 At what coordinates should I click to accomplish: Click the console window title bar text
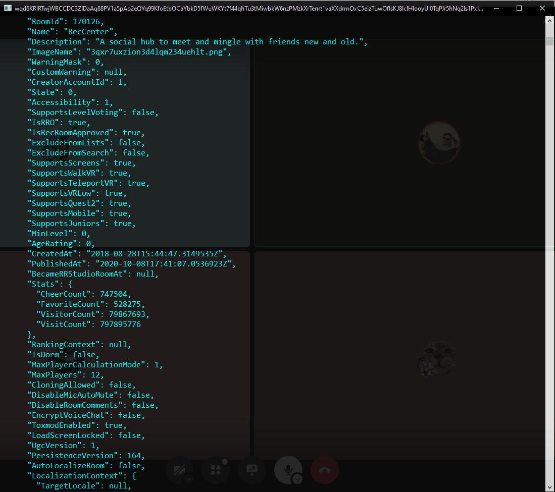(x=247, y=8)
